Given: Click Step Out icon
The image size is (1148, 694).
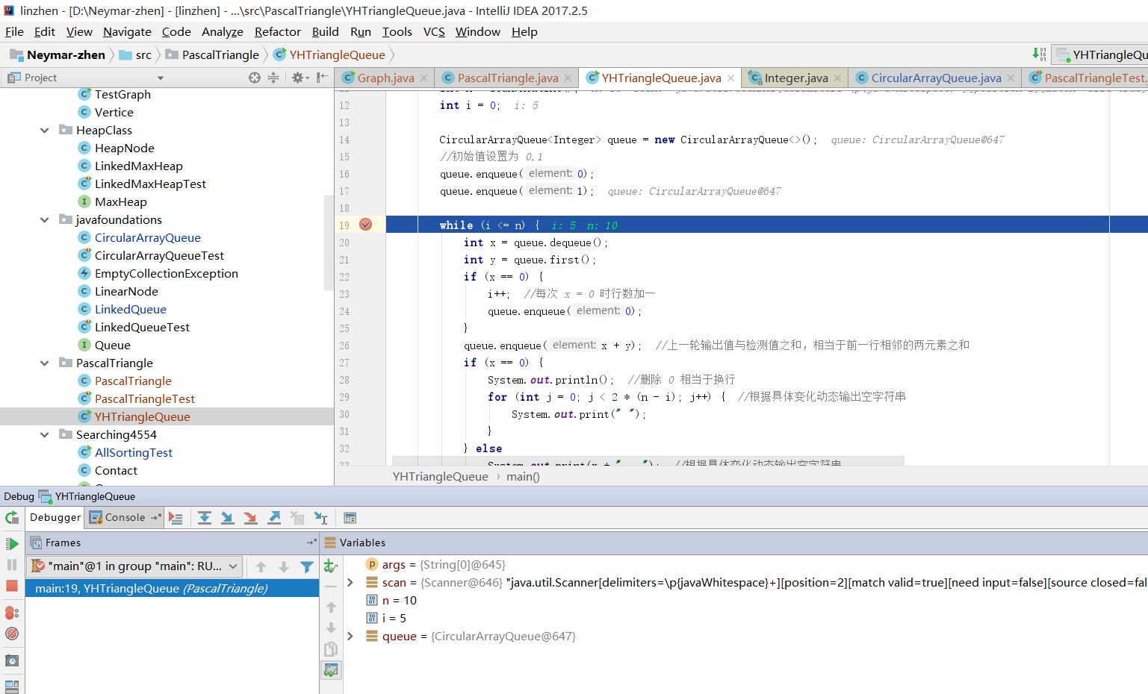Looking at the screenshot, I should tap(274, 518).
